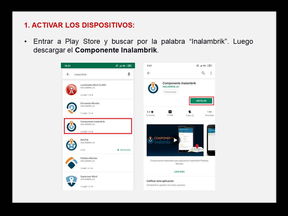Click the app description text below the video
This screenshot has width=288, height=216.
pos(179,162)
